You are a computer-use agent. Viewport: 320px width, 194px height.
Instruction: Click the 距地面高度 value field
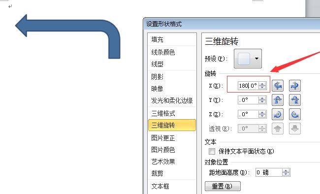coord(269,172)
